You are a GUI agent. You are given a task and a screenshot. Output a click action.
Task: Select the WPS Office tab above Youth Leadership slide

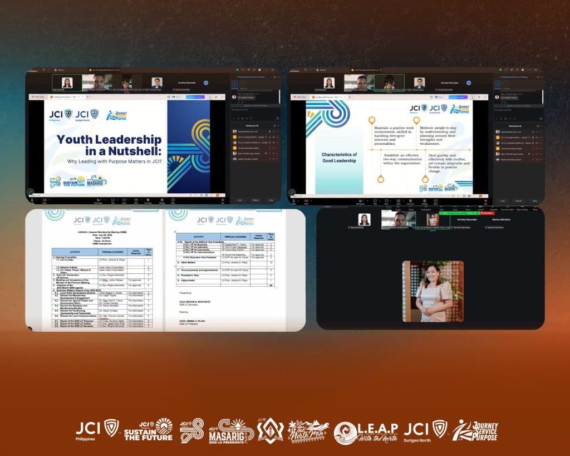[x=38, y=97]
